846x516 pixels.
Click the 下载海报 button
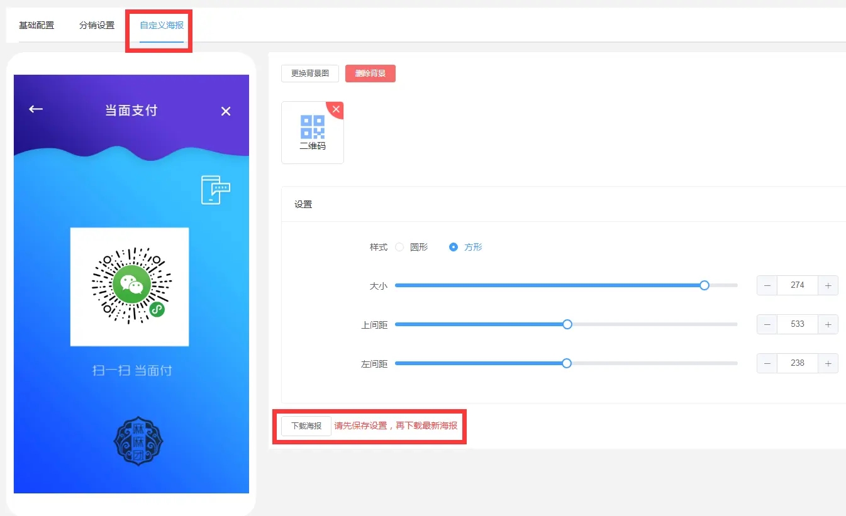pyautogui.click(x=306, y=426)
